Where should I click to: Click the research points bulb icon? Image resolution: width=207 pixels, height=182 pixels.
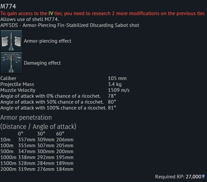coord(203,176)
